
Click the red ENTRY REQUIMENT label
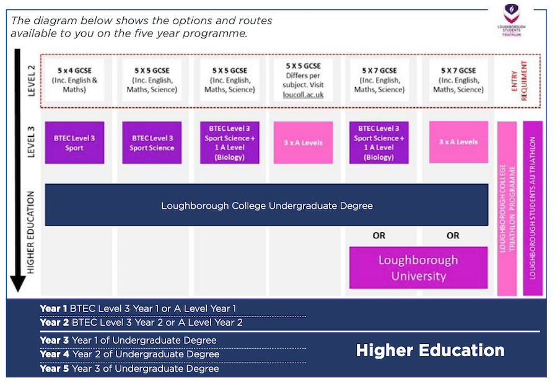pyautogui.click(x=520, y=81)
